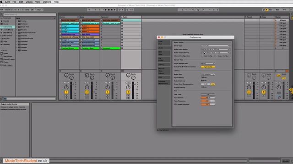Screen dimensions: 293x164
Task: Launch the green clip in Bass track
Action: pos(81,48)
